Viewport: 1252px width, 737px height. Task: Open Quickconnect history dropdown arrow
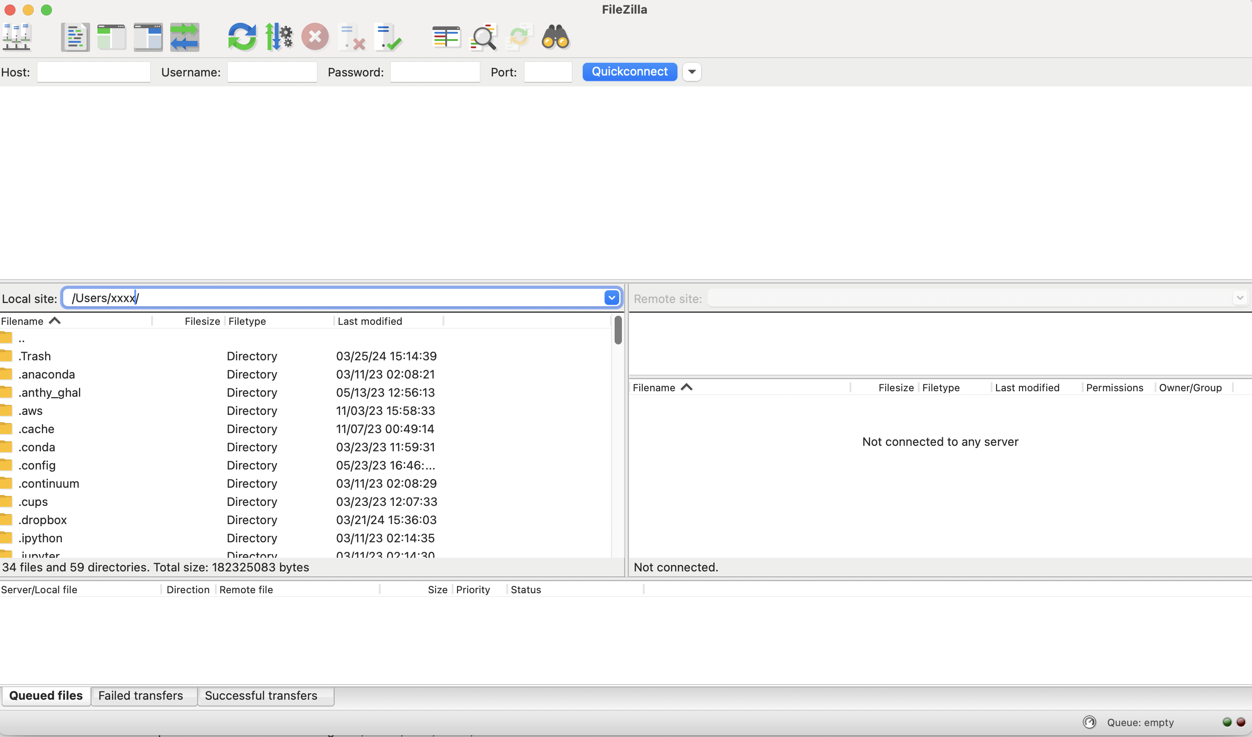[692, 72]
